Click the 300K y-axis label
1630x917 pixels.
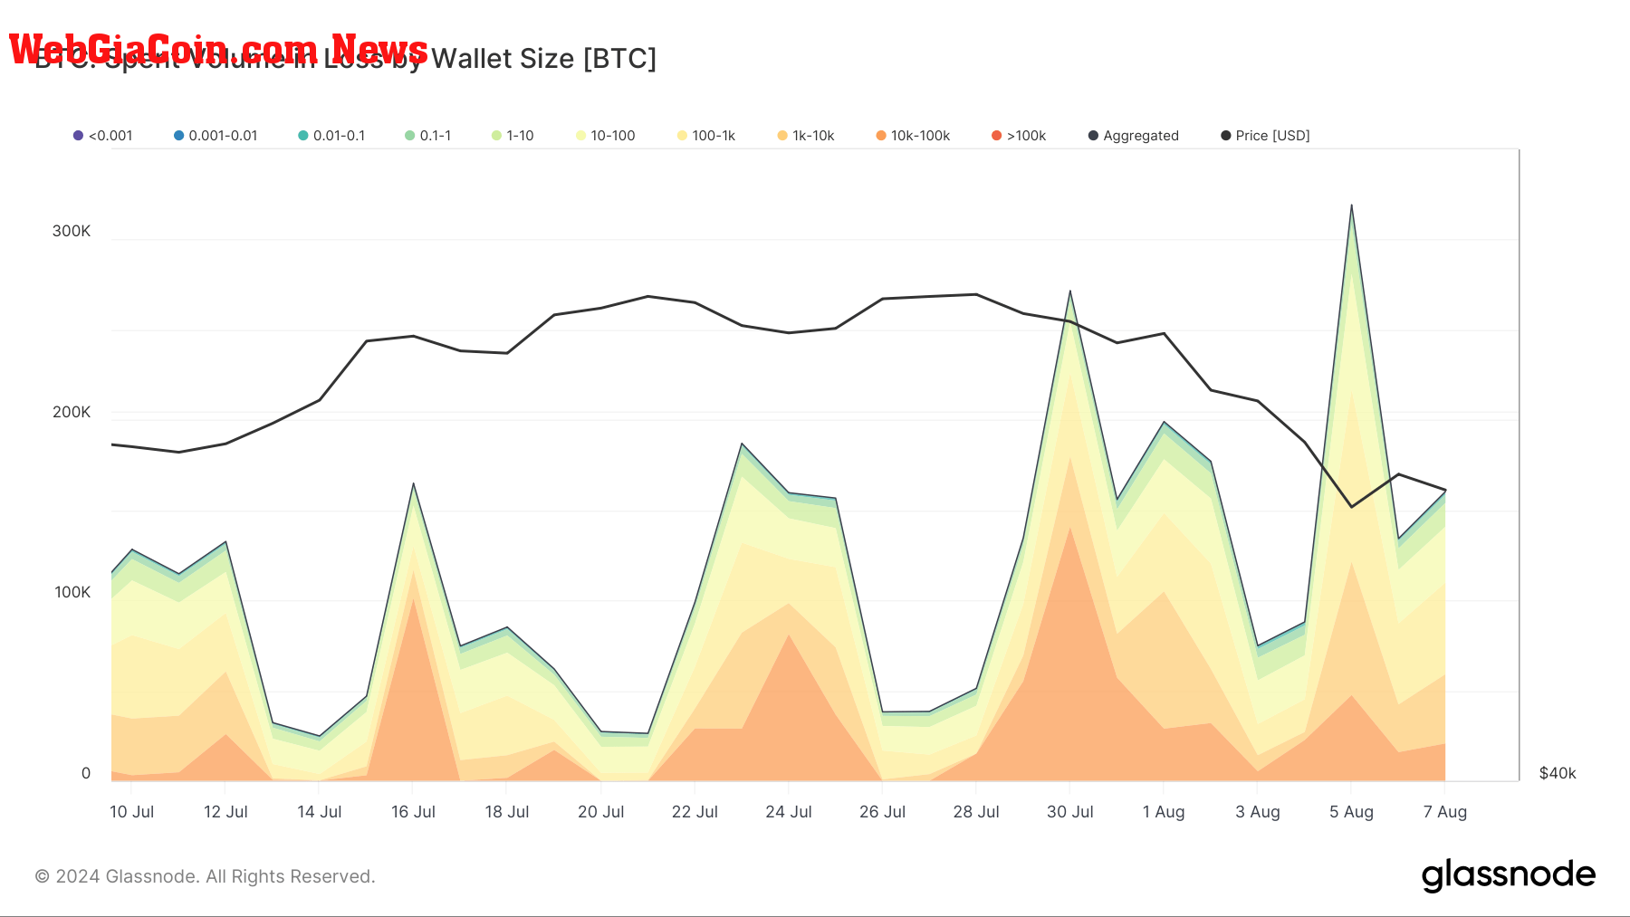click(72, 231)
